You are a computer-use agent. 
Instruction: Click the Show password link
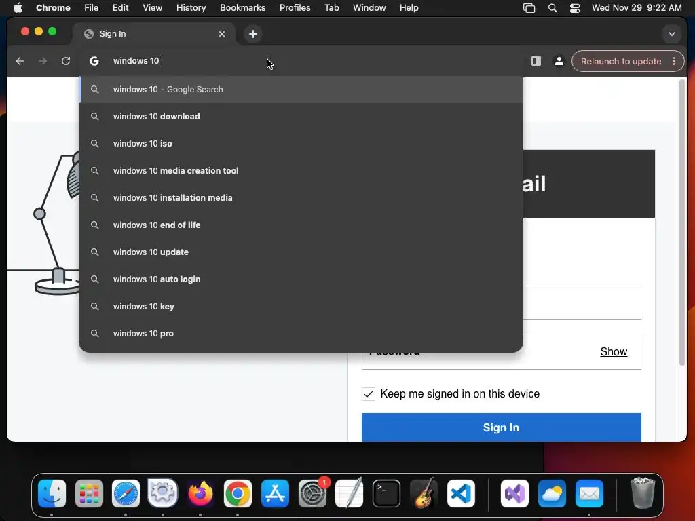coord(614,352)
